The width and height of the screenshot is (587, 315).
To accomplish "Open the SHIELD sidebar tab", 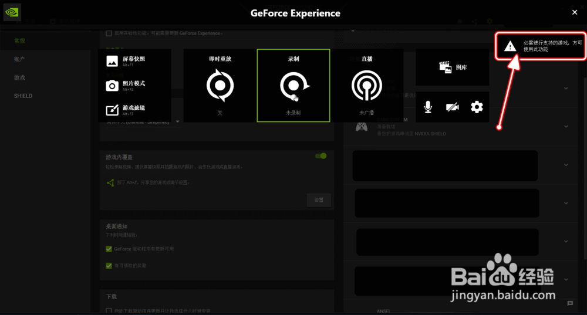I will click(23, 96).
